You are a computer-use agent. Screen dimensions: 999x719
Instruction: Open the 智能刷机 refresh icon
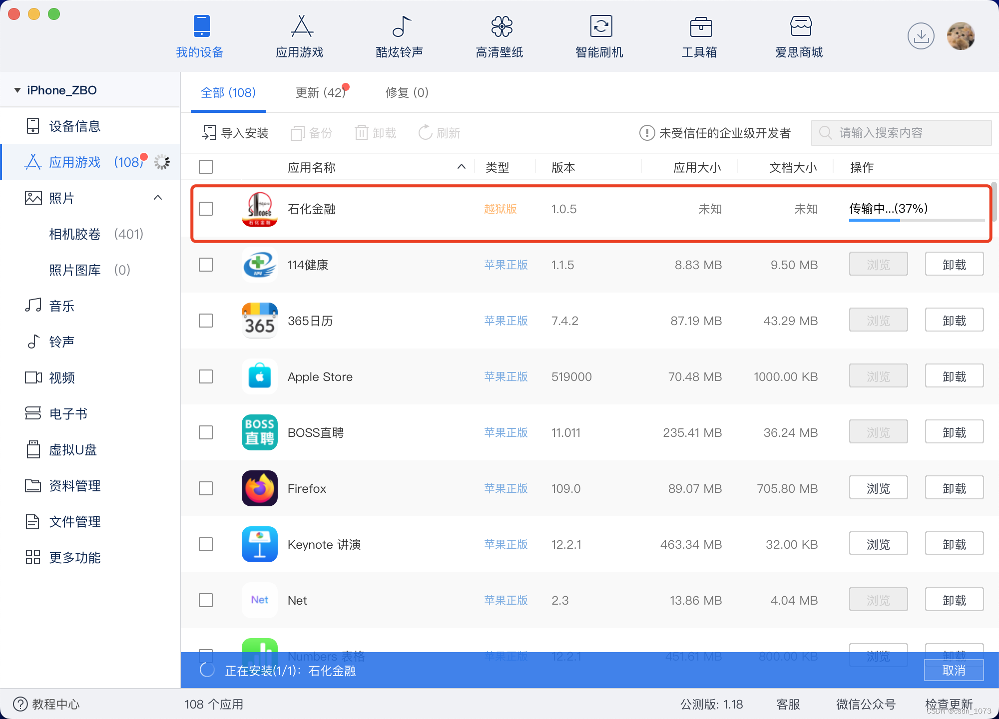(601, 26)
